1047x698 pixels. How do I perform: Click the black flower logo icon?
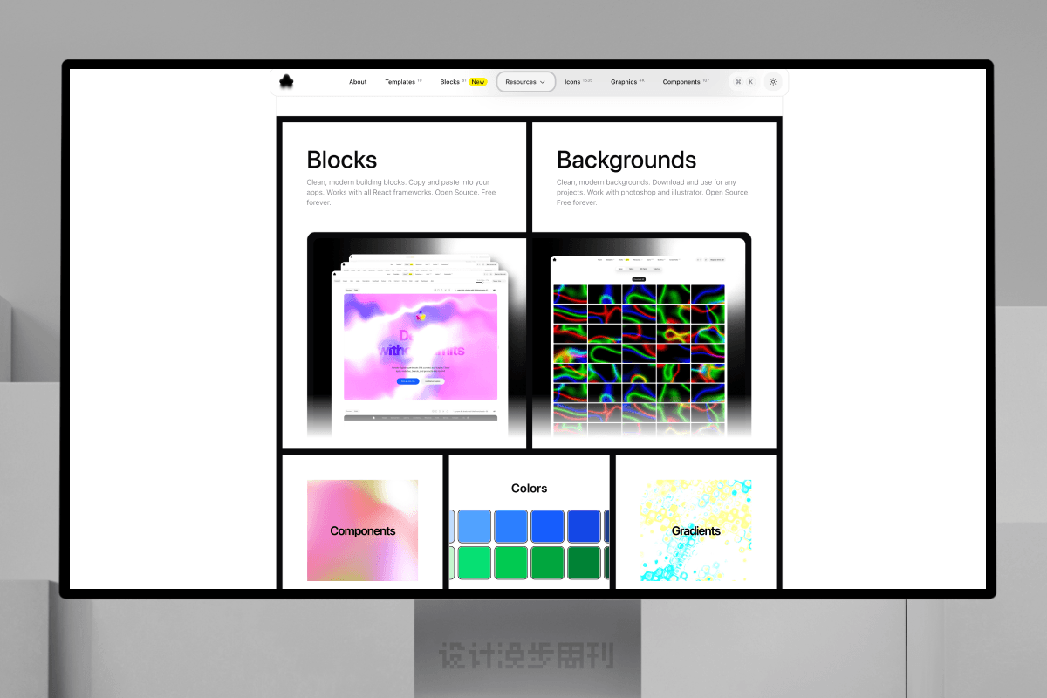click(x=286, y=82)
